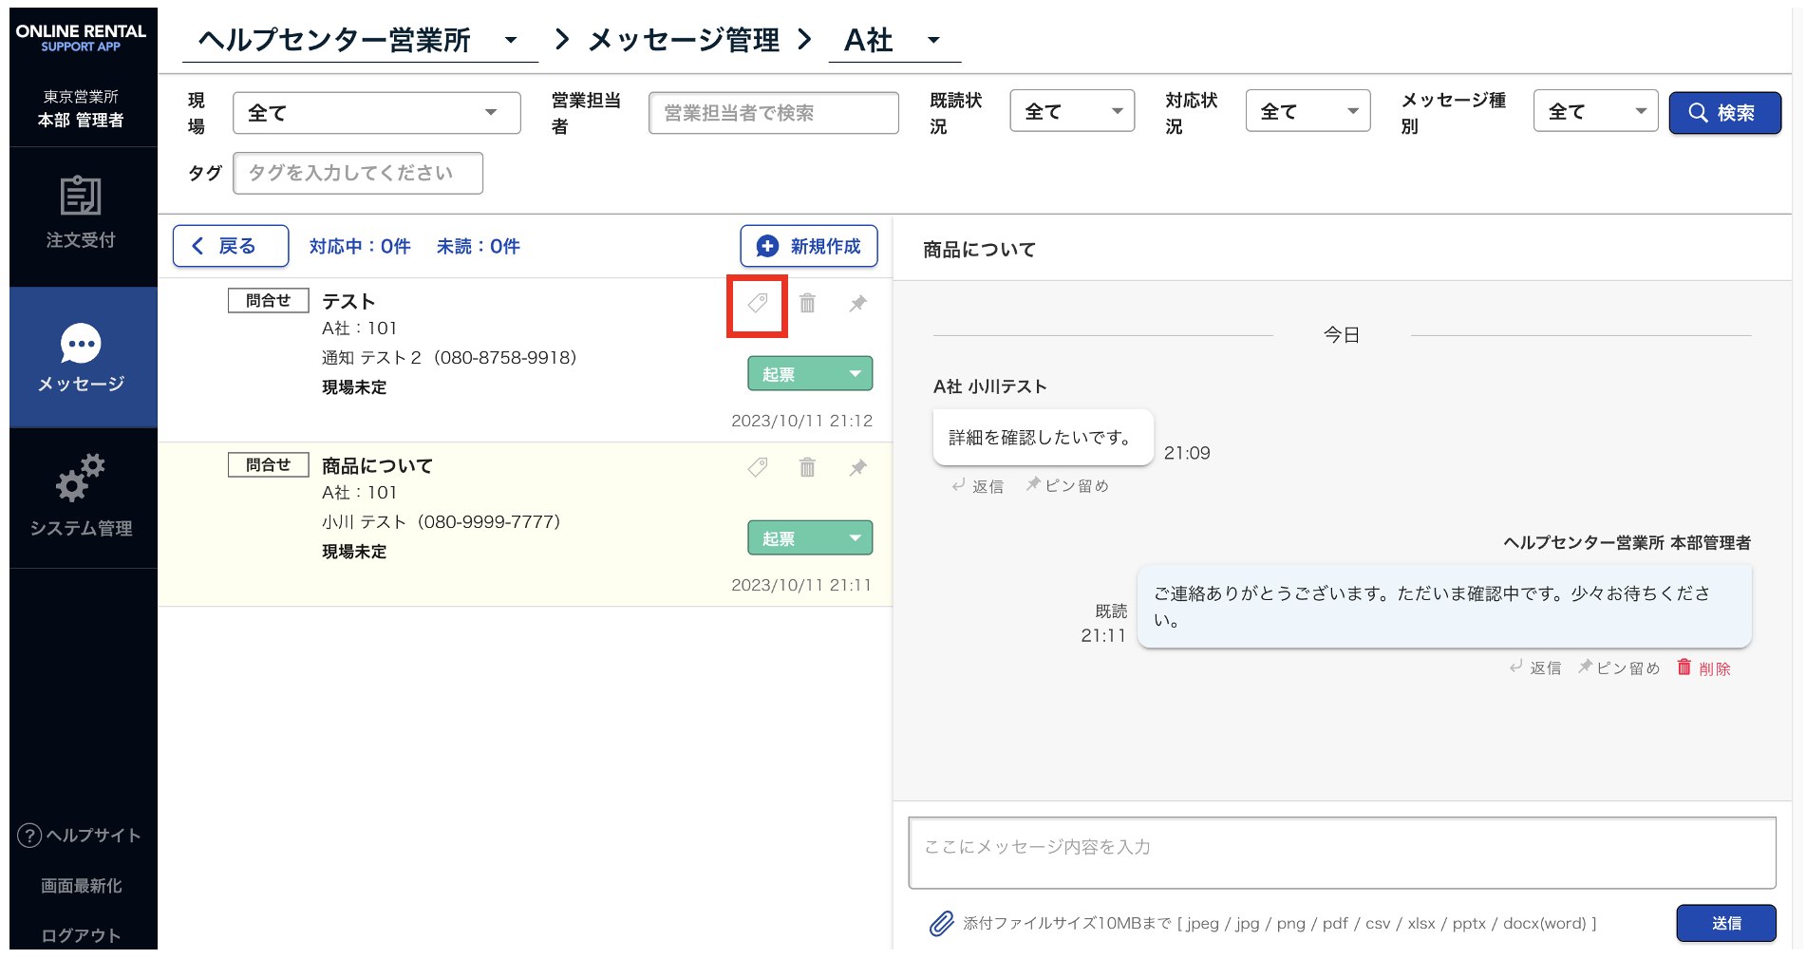
Task: Open the 既読状況 filter dropdown
Action: tap(1071, 112)
